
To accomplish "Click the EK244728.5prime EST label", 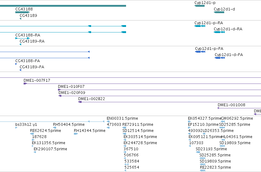I will [x=140, y=143].
